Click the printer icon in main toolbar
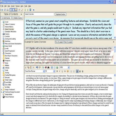Image resolution: width=116 pixels, height=116 pixels. coord(8,10)
